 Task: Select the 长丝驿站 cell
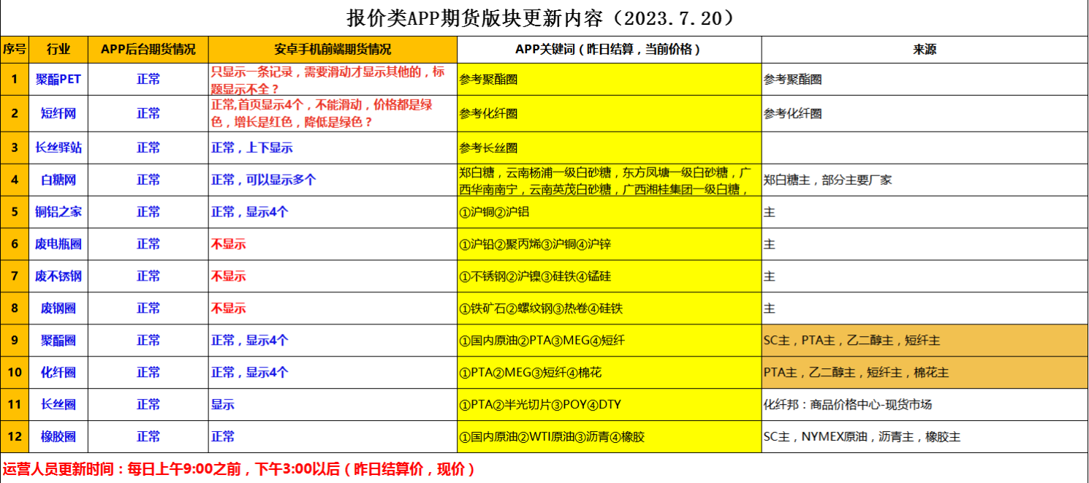click(58, 148)
